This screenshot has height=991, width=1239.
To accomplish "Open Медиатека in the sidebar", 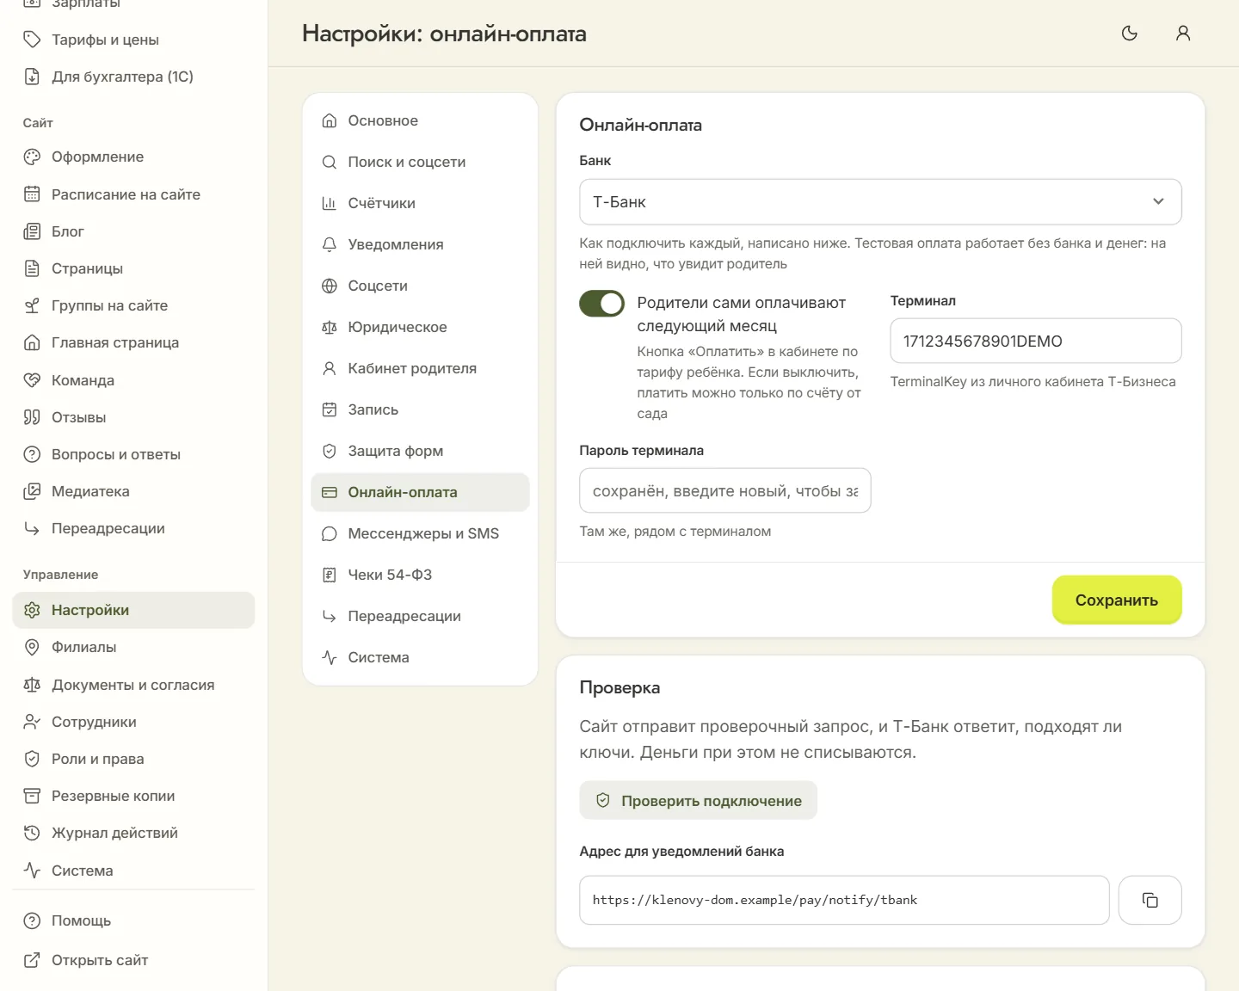I will pyautogui.click(x=133, y=491).
